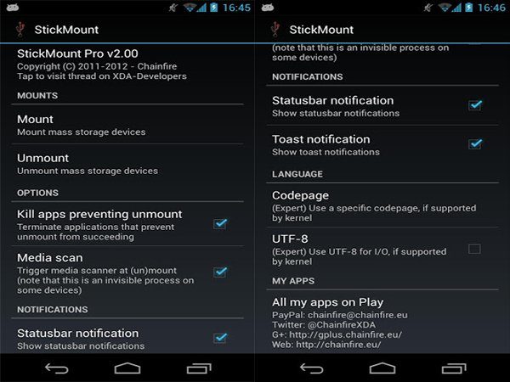The image size is (510, 382).
Task: Toggle the Media scan checkbox
Action: [x=220, y=272]
